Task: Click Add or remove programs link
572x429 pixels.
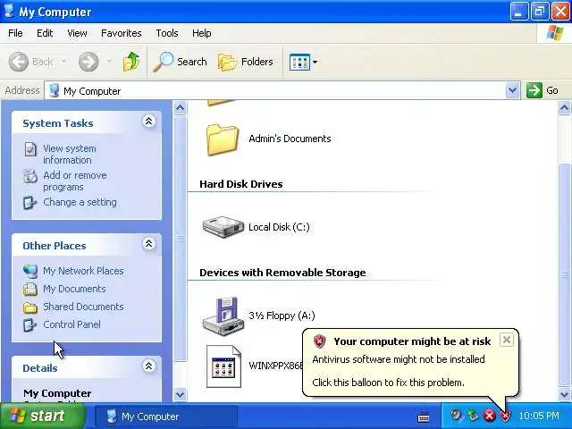Action: click(x=75, y=181)
